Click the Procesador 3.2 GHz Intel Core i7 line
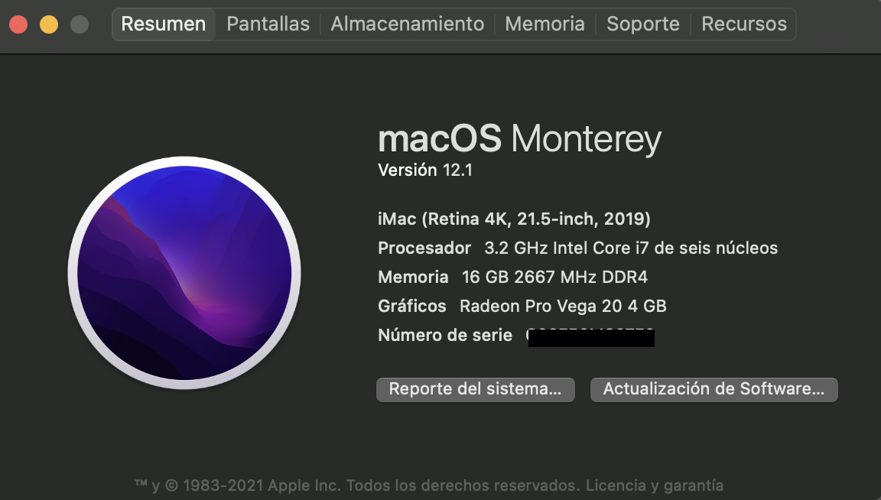 (x=577, y=248)
